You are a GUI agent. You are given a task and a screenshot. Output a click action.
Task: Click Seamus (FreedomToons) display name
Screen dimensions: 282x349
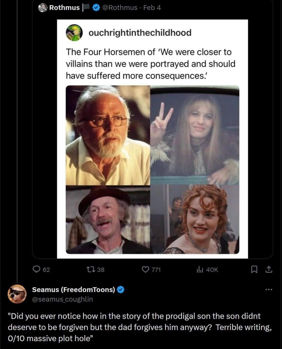(74, 289)
